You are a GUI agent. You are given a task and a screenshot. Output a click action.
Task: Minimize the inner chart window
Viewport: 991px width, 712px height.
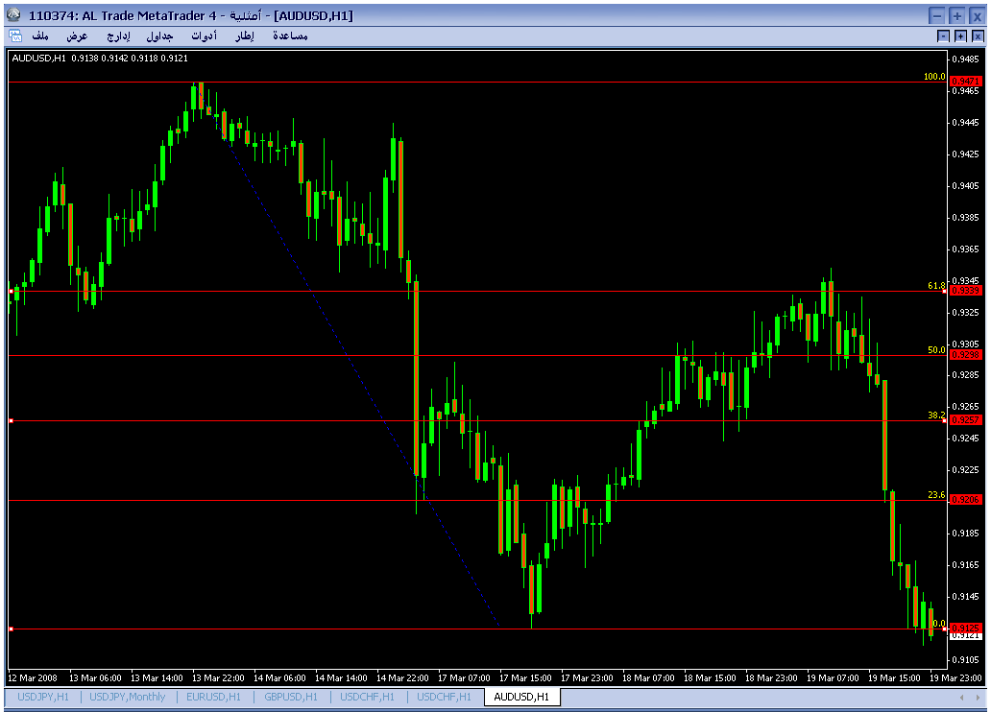pos(943,36)
